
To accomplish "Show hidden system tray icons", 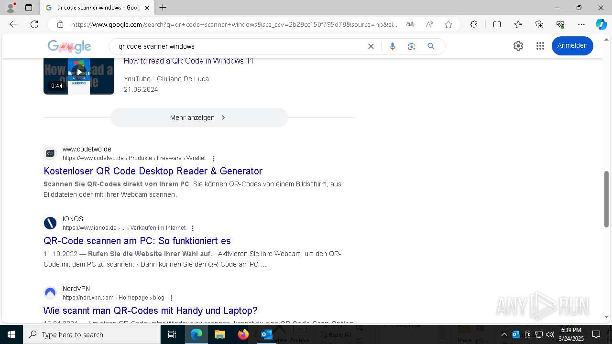I will tap(504, 334).
